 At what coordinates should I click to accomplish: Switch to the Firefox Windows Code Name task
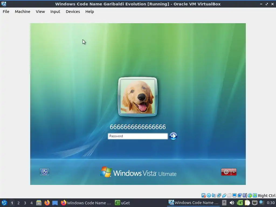point(86,203)
